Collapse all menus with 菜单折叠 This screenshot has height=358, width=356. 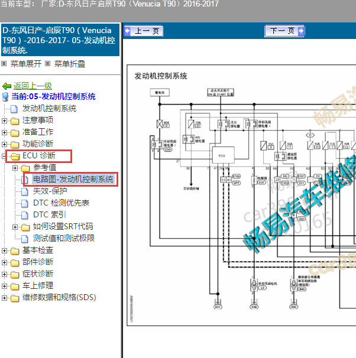coord(70,64)
